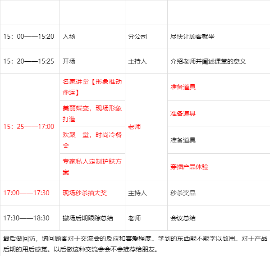This screenshot has width=270, height=256.
Task: Click the red time 15：25——17:00
Action: pyautogui.click(x=29, y=127)
